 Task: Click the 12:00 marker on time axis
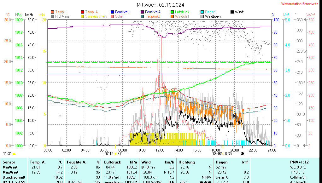point(160,150)
